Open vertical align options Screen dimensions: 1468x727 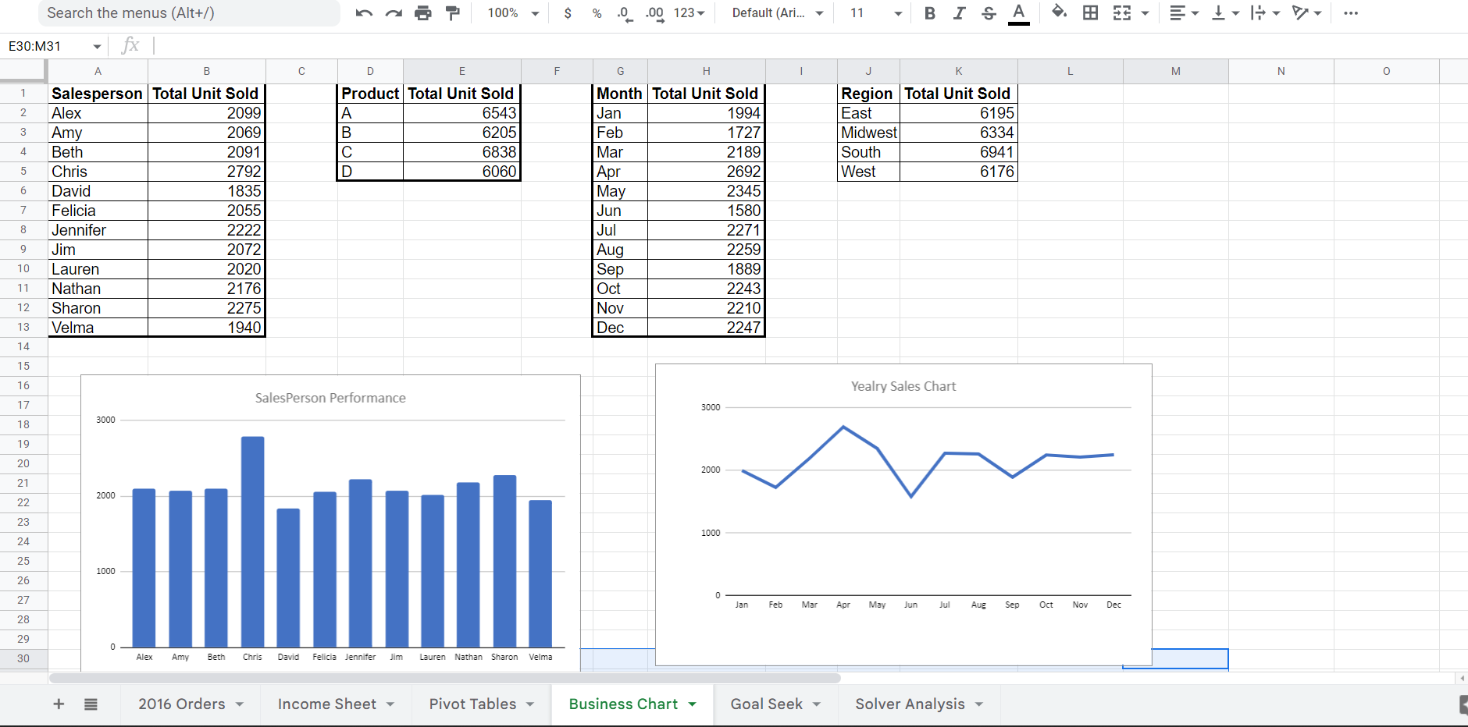point(1224,13)
